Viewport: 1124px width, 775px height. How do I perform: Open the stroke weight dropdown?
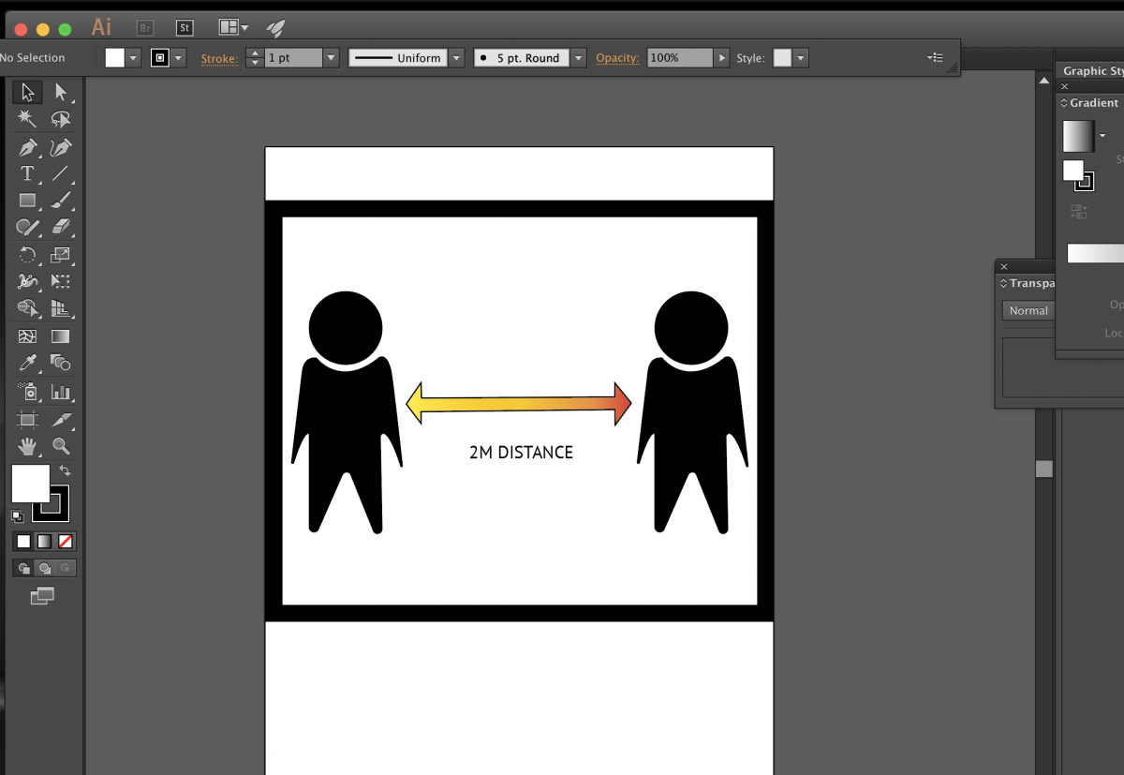point(331,58)
